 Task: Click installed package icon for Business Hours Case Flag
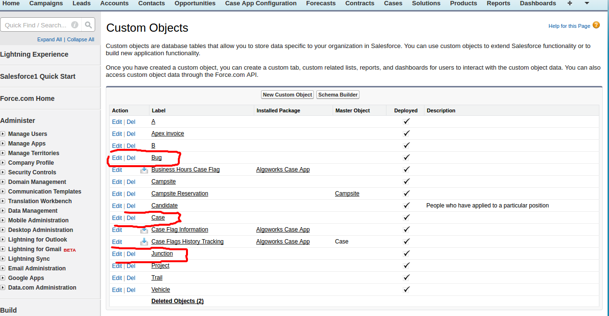click(144, 170)
